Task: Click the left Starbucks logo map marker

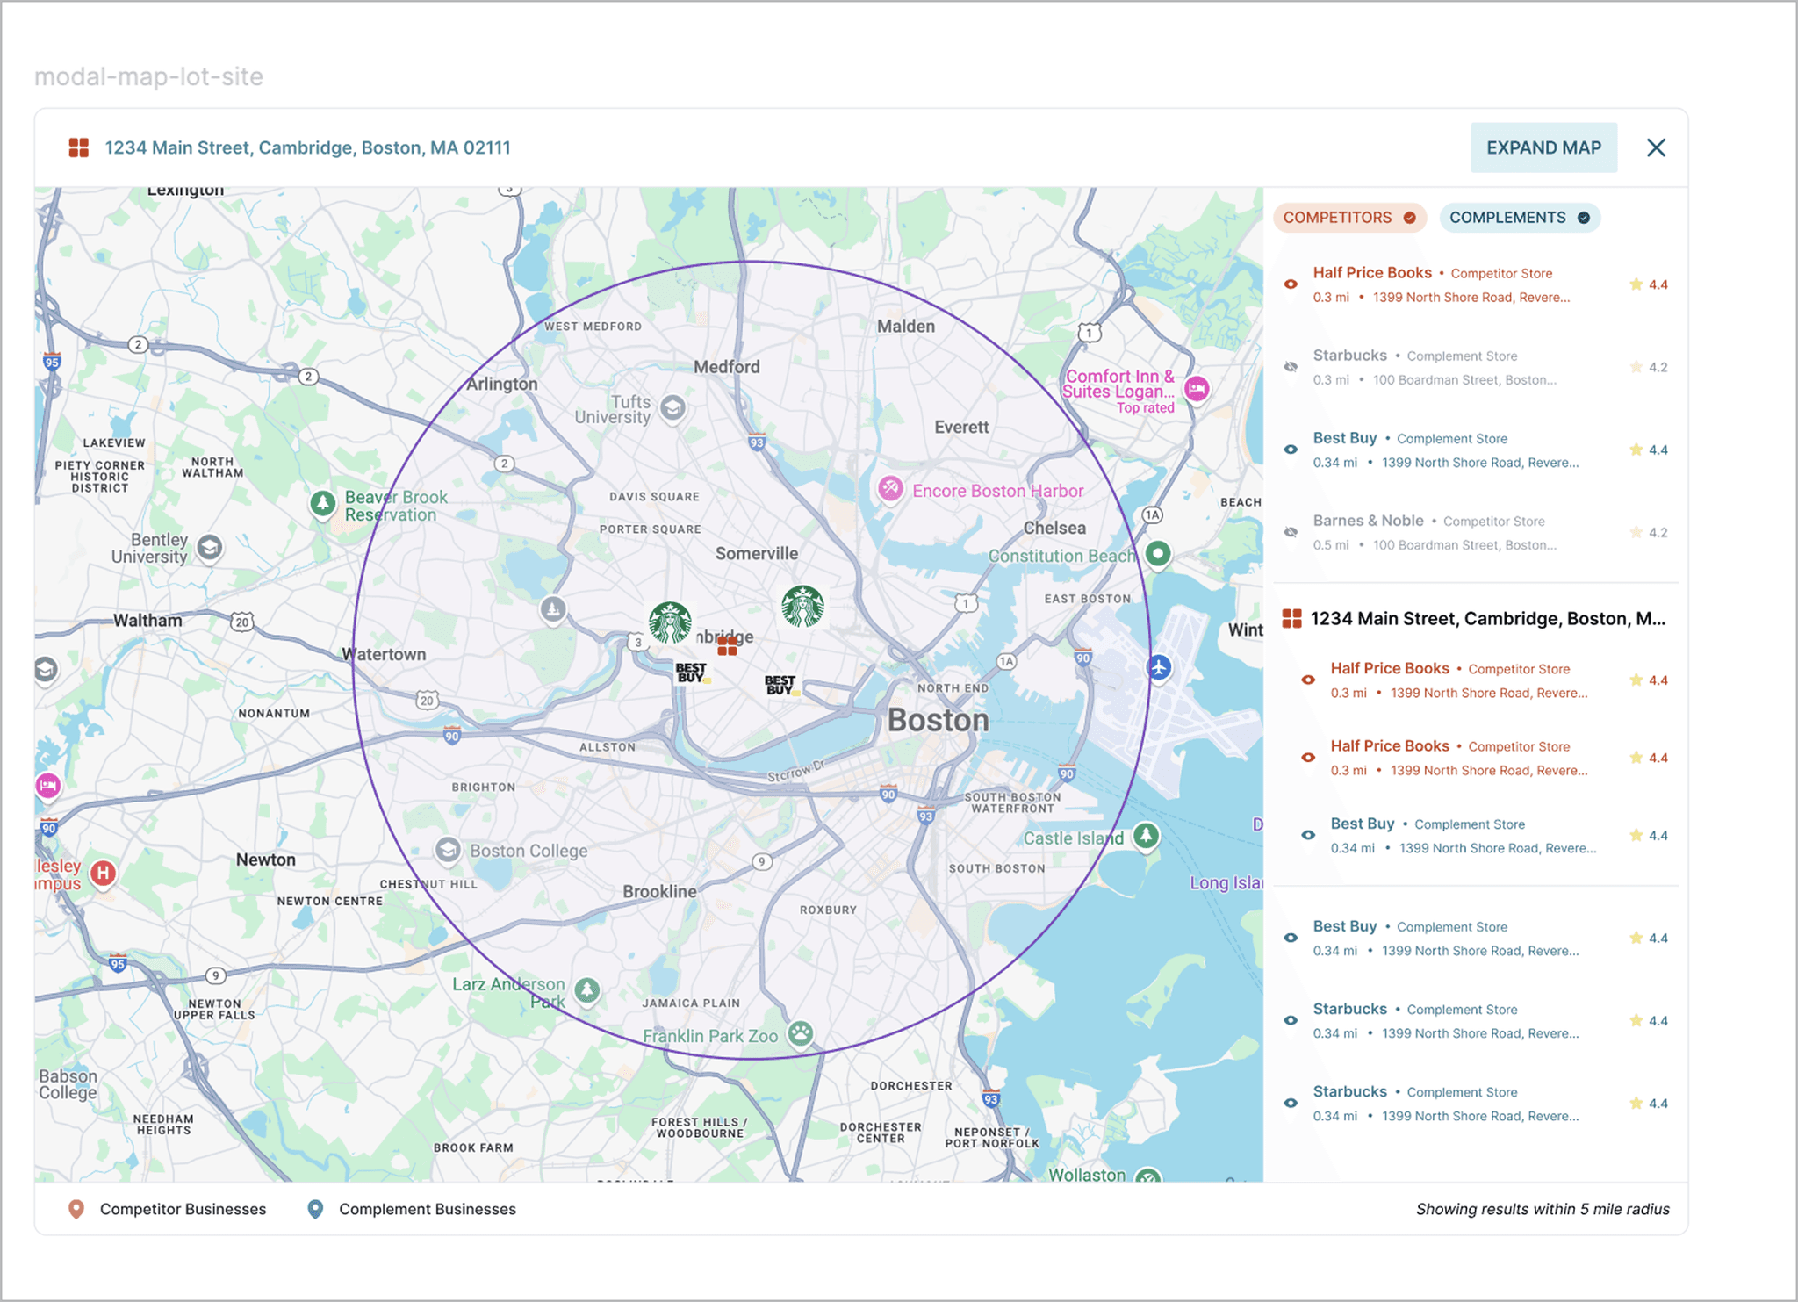Action: point(670,622)
